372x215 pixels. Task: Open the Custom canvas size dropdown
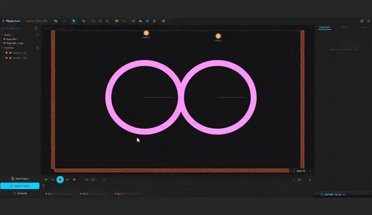coord(36,21)
